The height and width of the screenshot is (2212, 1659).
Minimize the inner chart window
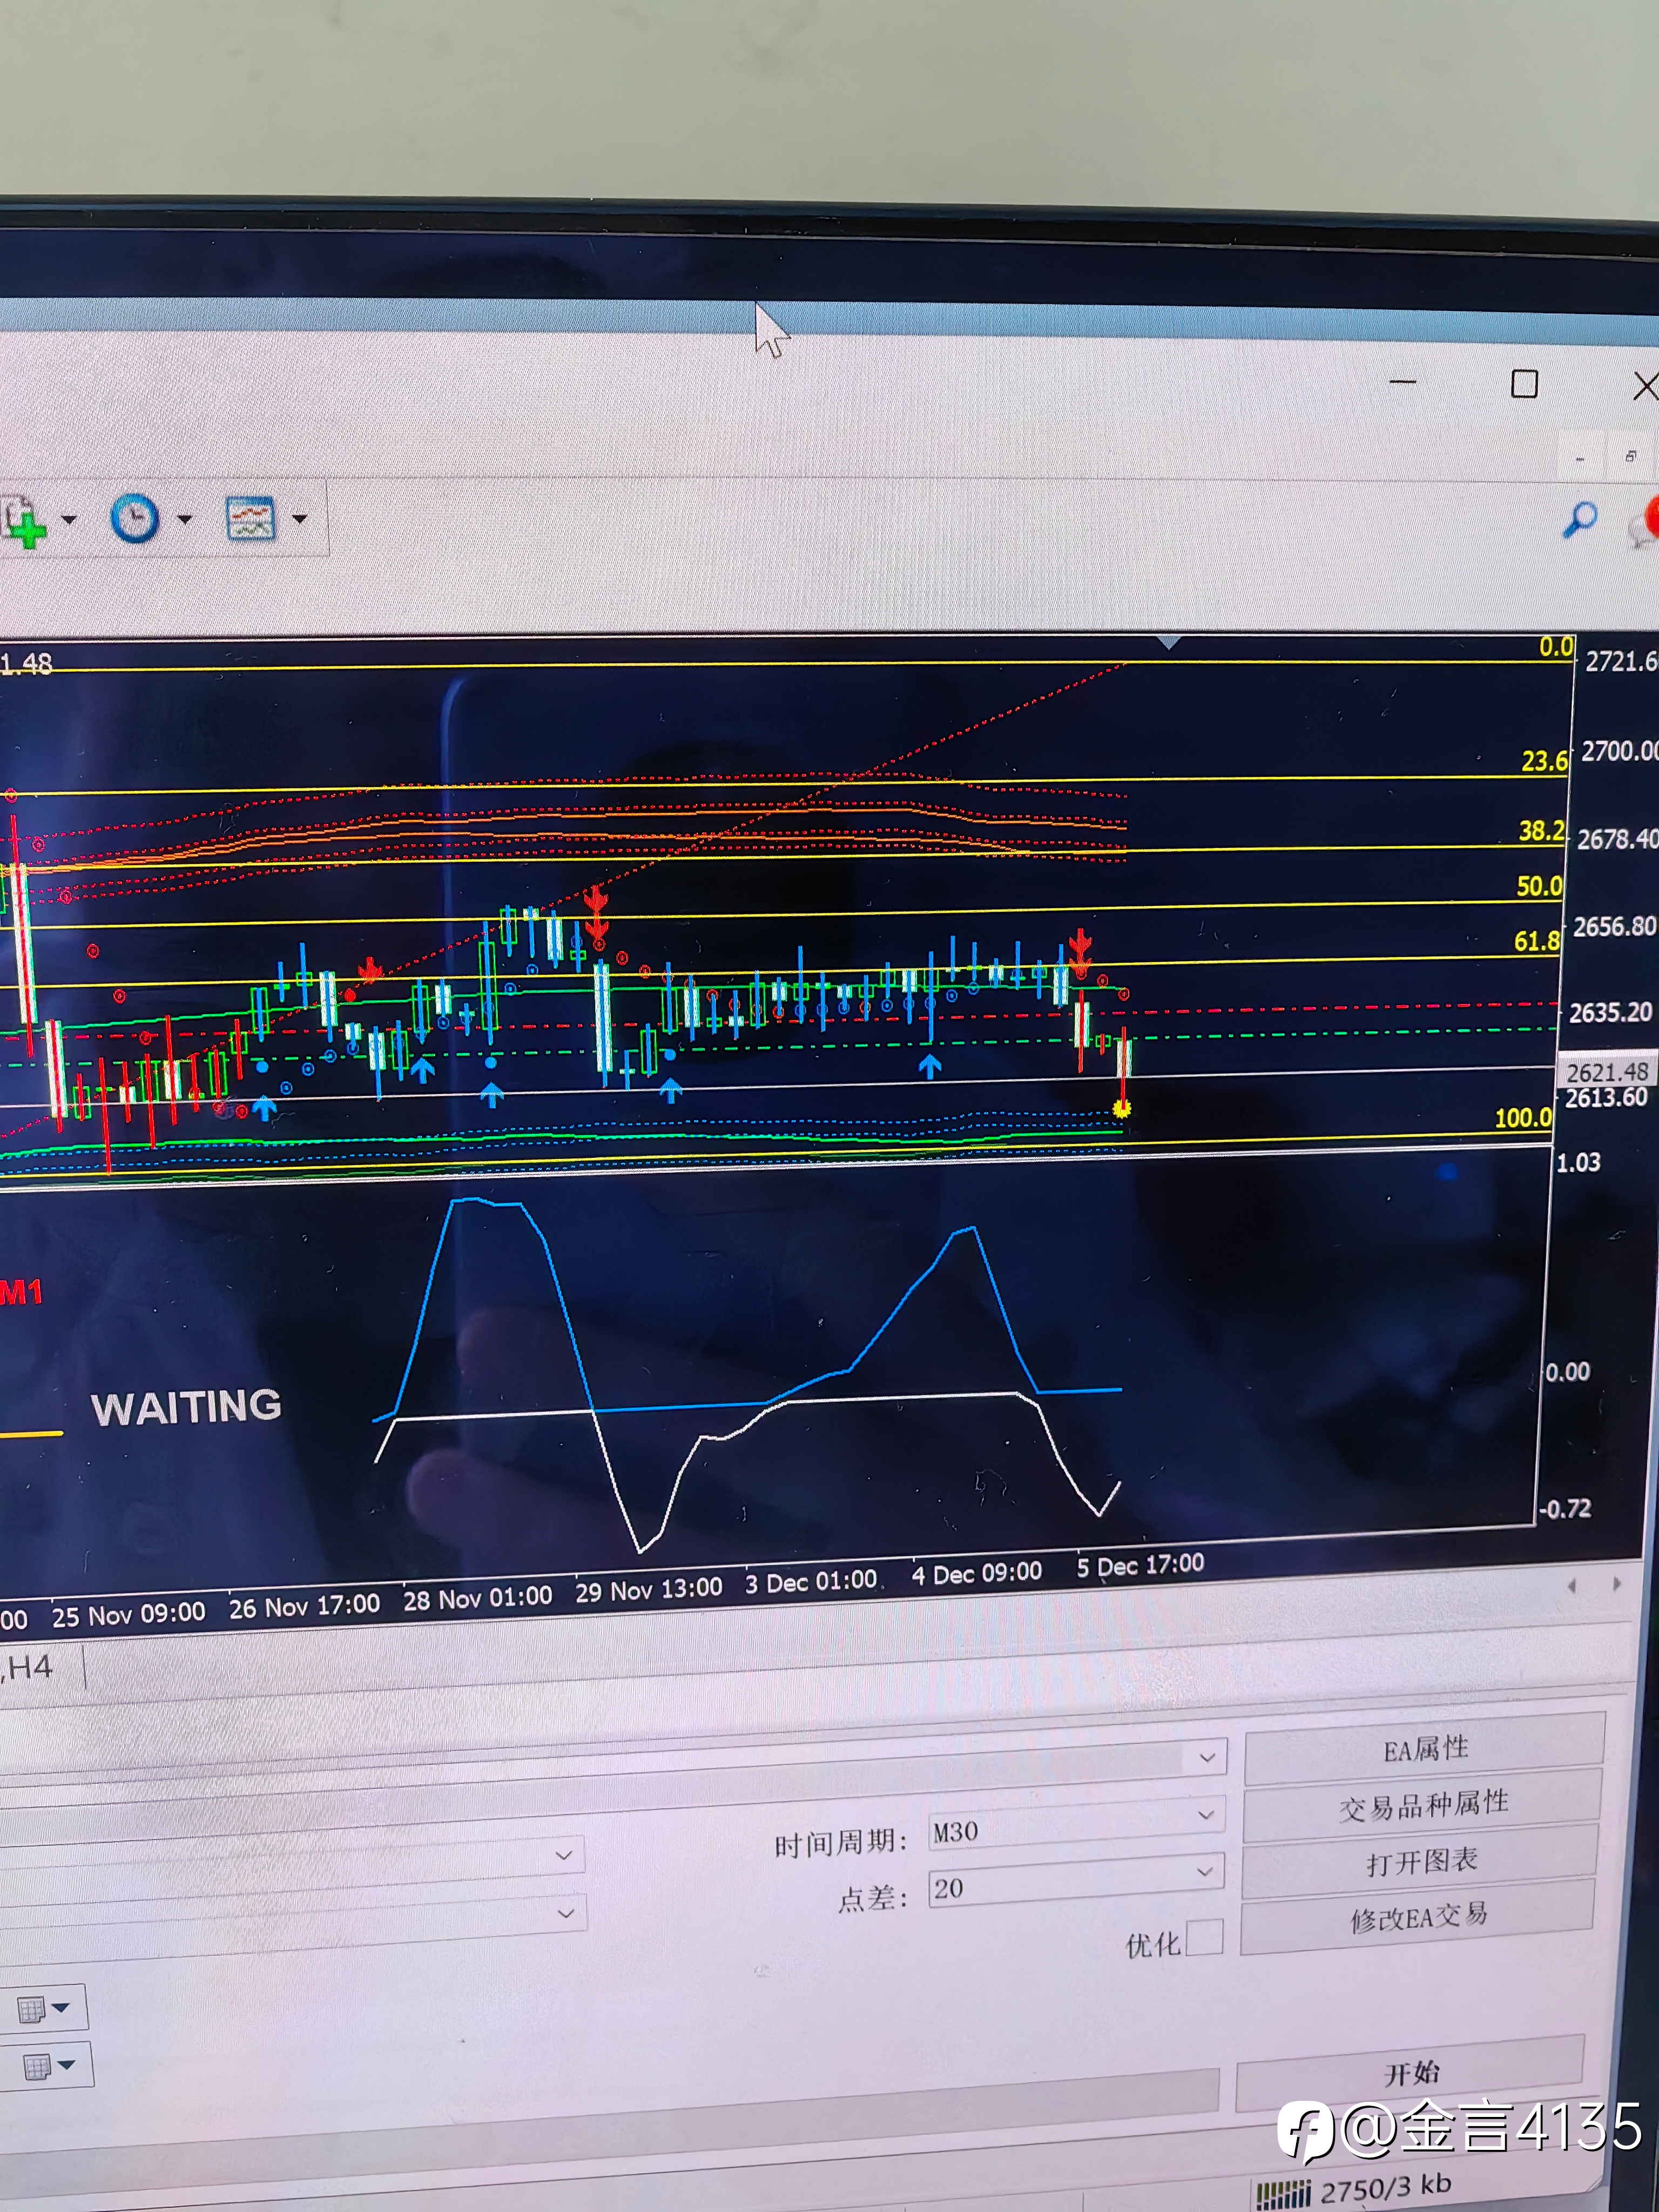tap(1580, 459)
